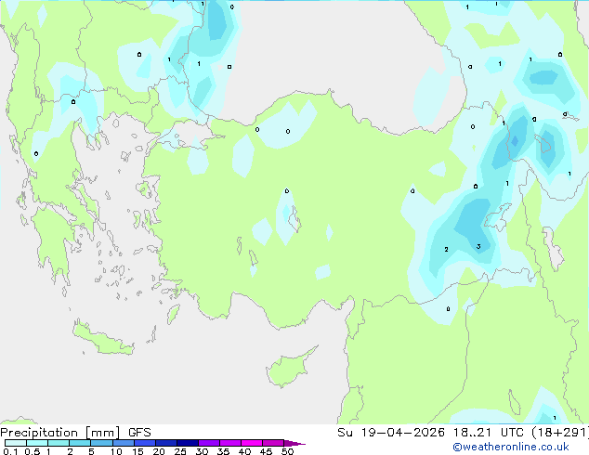Select the 45–50 mm legend swatch
Viewport: 589px width, 455px height.
pos(273,443)
